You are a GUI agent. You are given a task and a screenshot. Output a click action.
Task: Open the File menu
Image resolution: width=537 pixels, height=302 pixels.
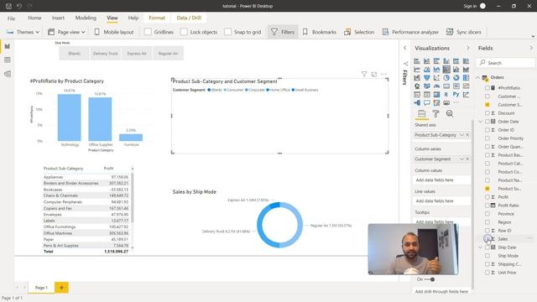click(x=11, y=18)
